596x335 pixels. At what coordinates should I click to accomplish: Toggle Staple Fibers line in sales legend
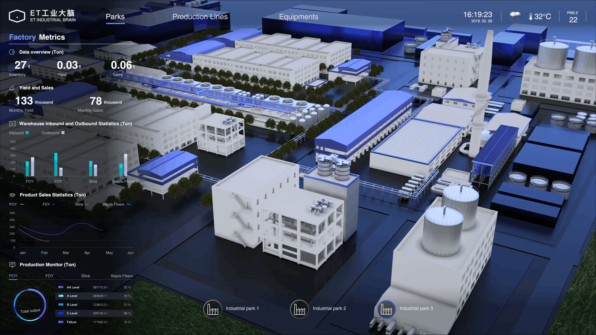point(116,204)
